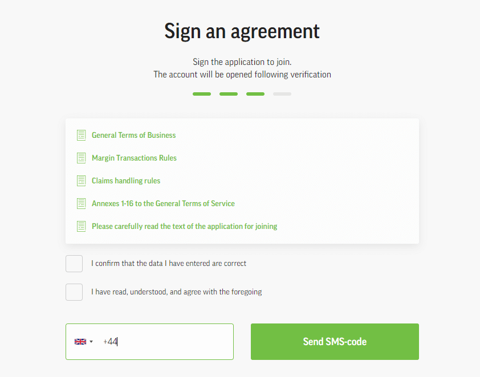Open the country code dropdown arrow
Viewport: 480px width, 377px height.
coord(91,342)
